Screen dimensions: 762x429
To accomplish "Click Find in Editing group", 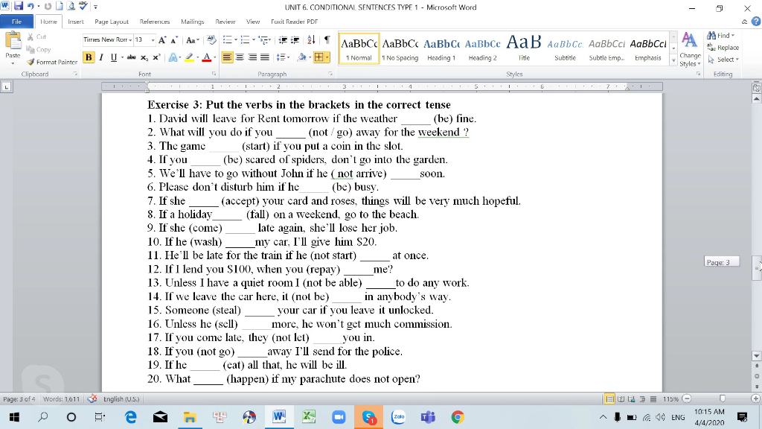I will (720, 36).
